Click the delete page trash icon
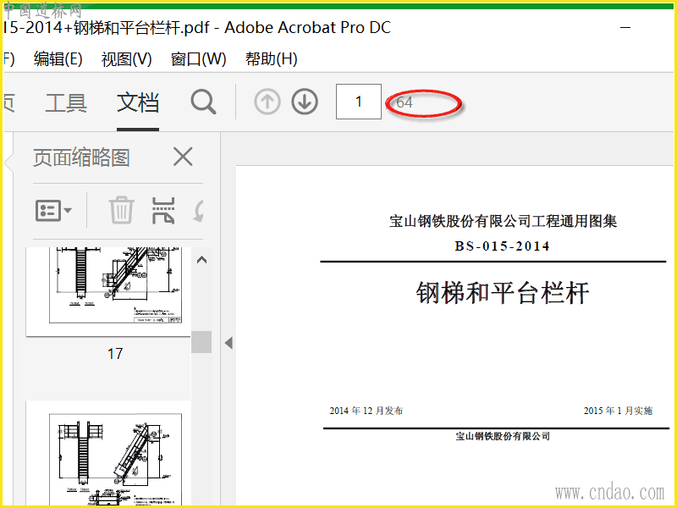The width and height of the screenshot is (677, 508). click(121, 210)
